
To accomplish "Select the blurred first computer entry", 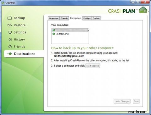I will pos(70,30).
